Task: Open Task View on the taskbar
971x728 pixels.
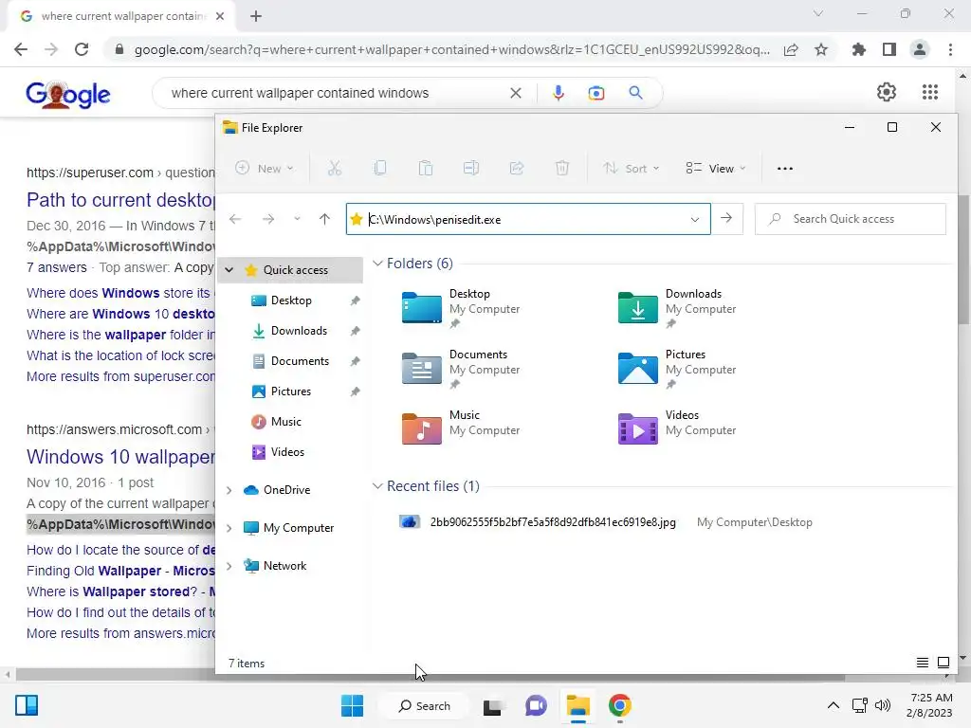Action: 493,705
